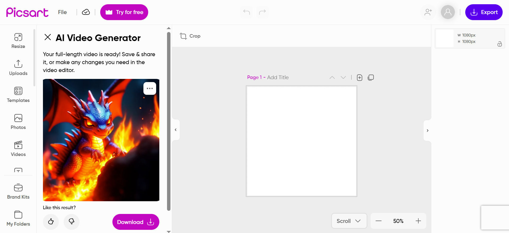Click the panel scrollbar up arrow

click(x=169, y=28)
